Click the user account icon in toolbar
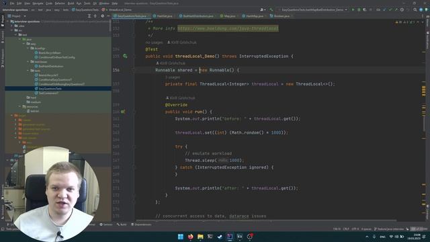The height and width of the screenshot is (242, 430). [x=263, y=9]
